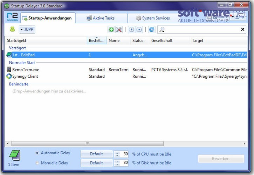This screenshot has height=175, width=254.
Task: Click the tools remove application icon
Action: point(119,30)
